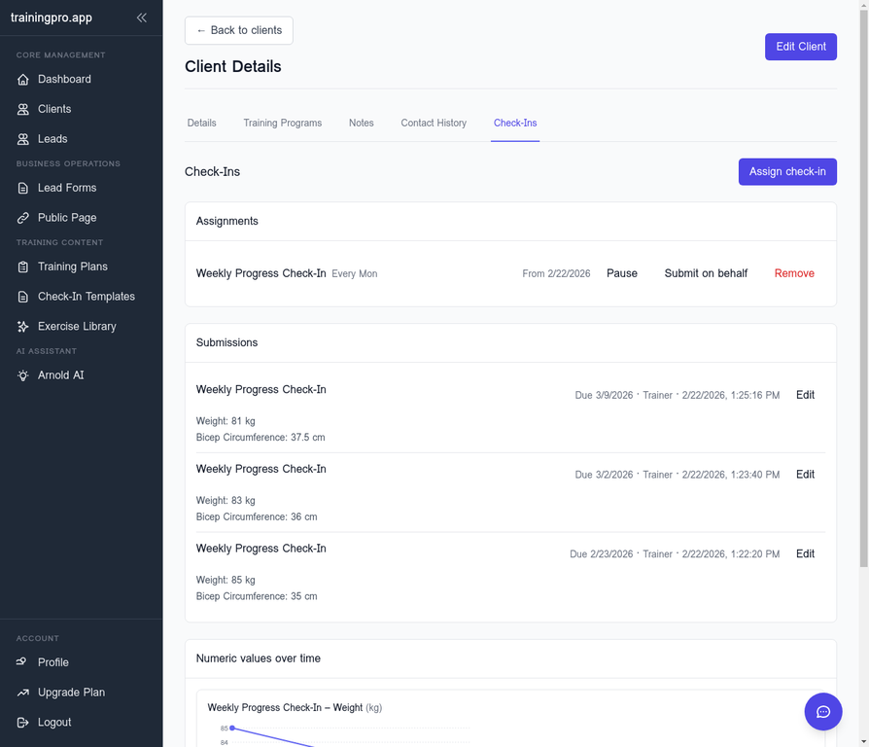This screenshot has height=747, width=869.
Task: Switch to the Training Programs tab
Action: (282, 124)
